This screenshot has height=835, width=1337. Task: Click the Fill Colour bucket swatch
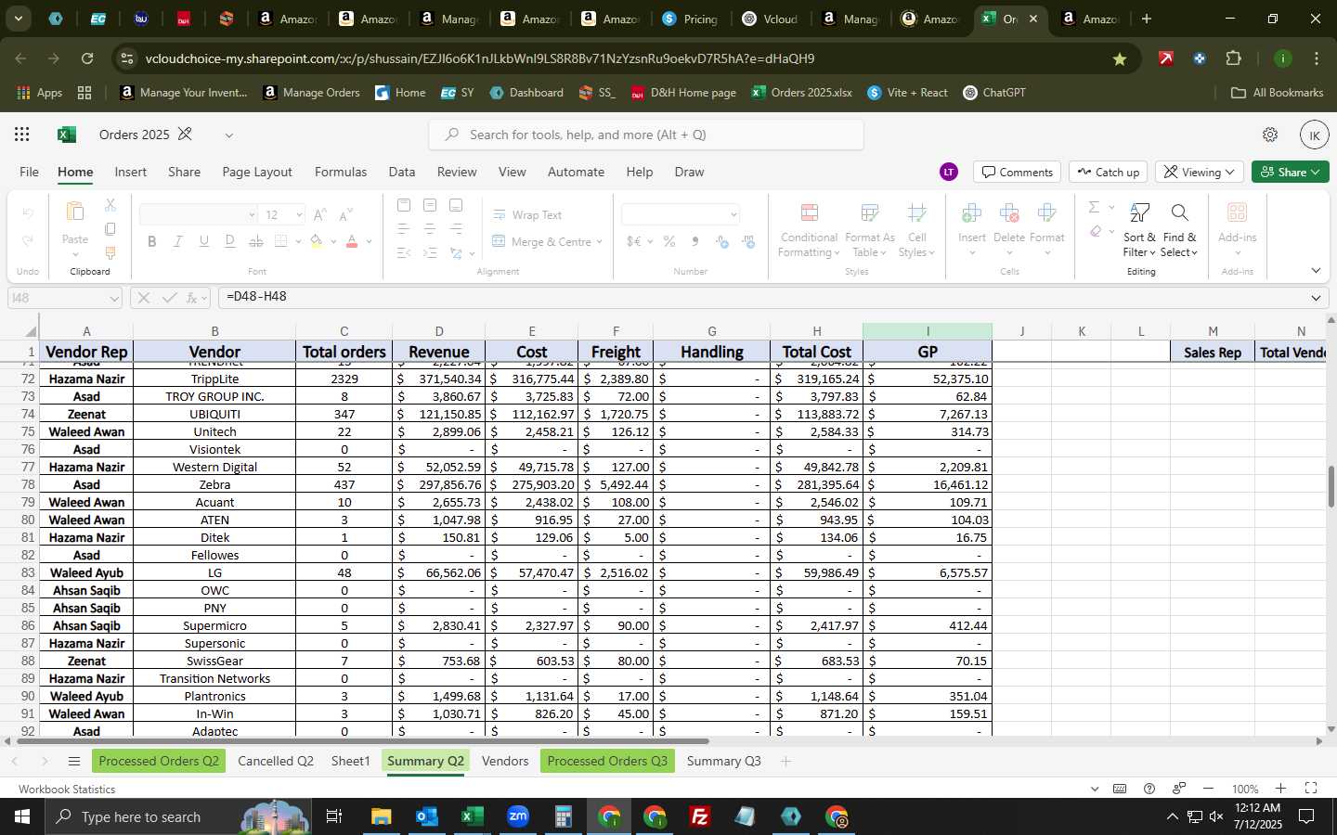coord(317,241)
